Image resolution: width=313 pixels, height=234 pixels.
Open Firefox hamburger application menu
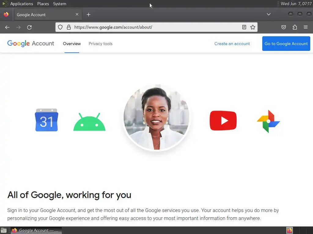[306, 27]
